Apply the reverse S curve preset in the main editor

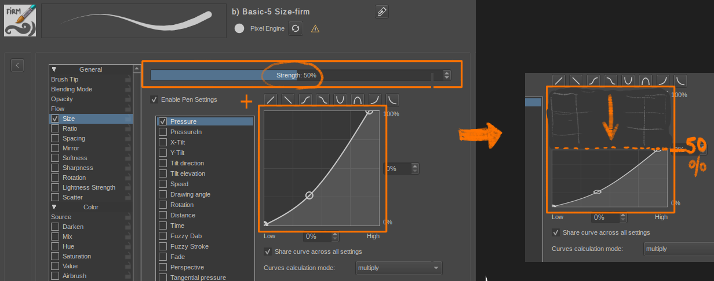point(323,99)
